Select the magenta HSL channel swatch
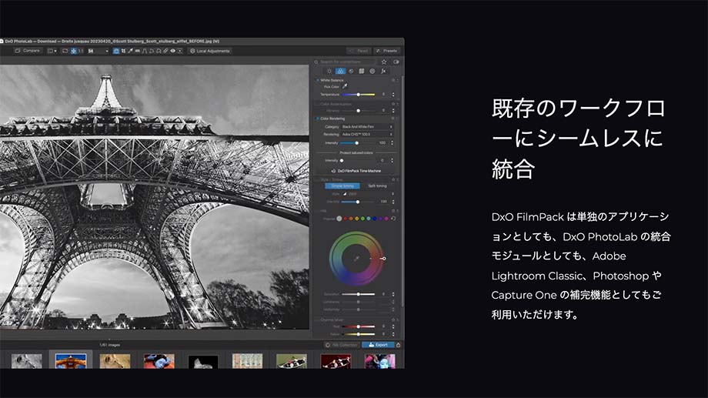Viewport: 708px width, 398px height. coord(386,219)
